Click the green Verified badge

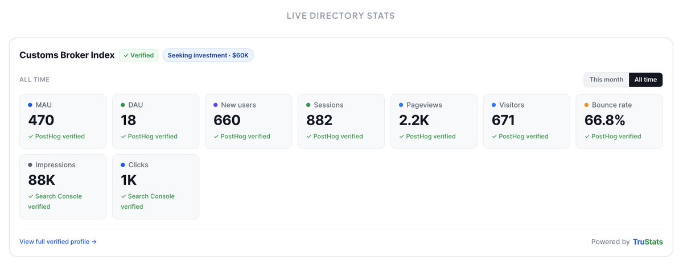point(138,55)
